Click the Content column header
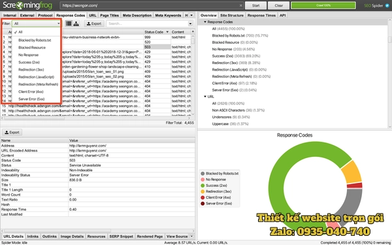392x245 pixels. click(180, 32)
